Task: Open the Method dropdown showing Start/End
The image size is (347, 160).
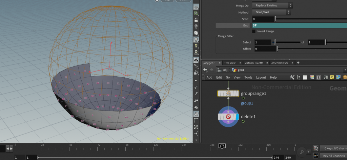Action: pyautogui.click(x=271, y=13)
